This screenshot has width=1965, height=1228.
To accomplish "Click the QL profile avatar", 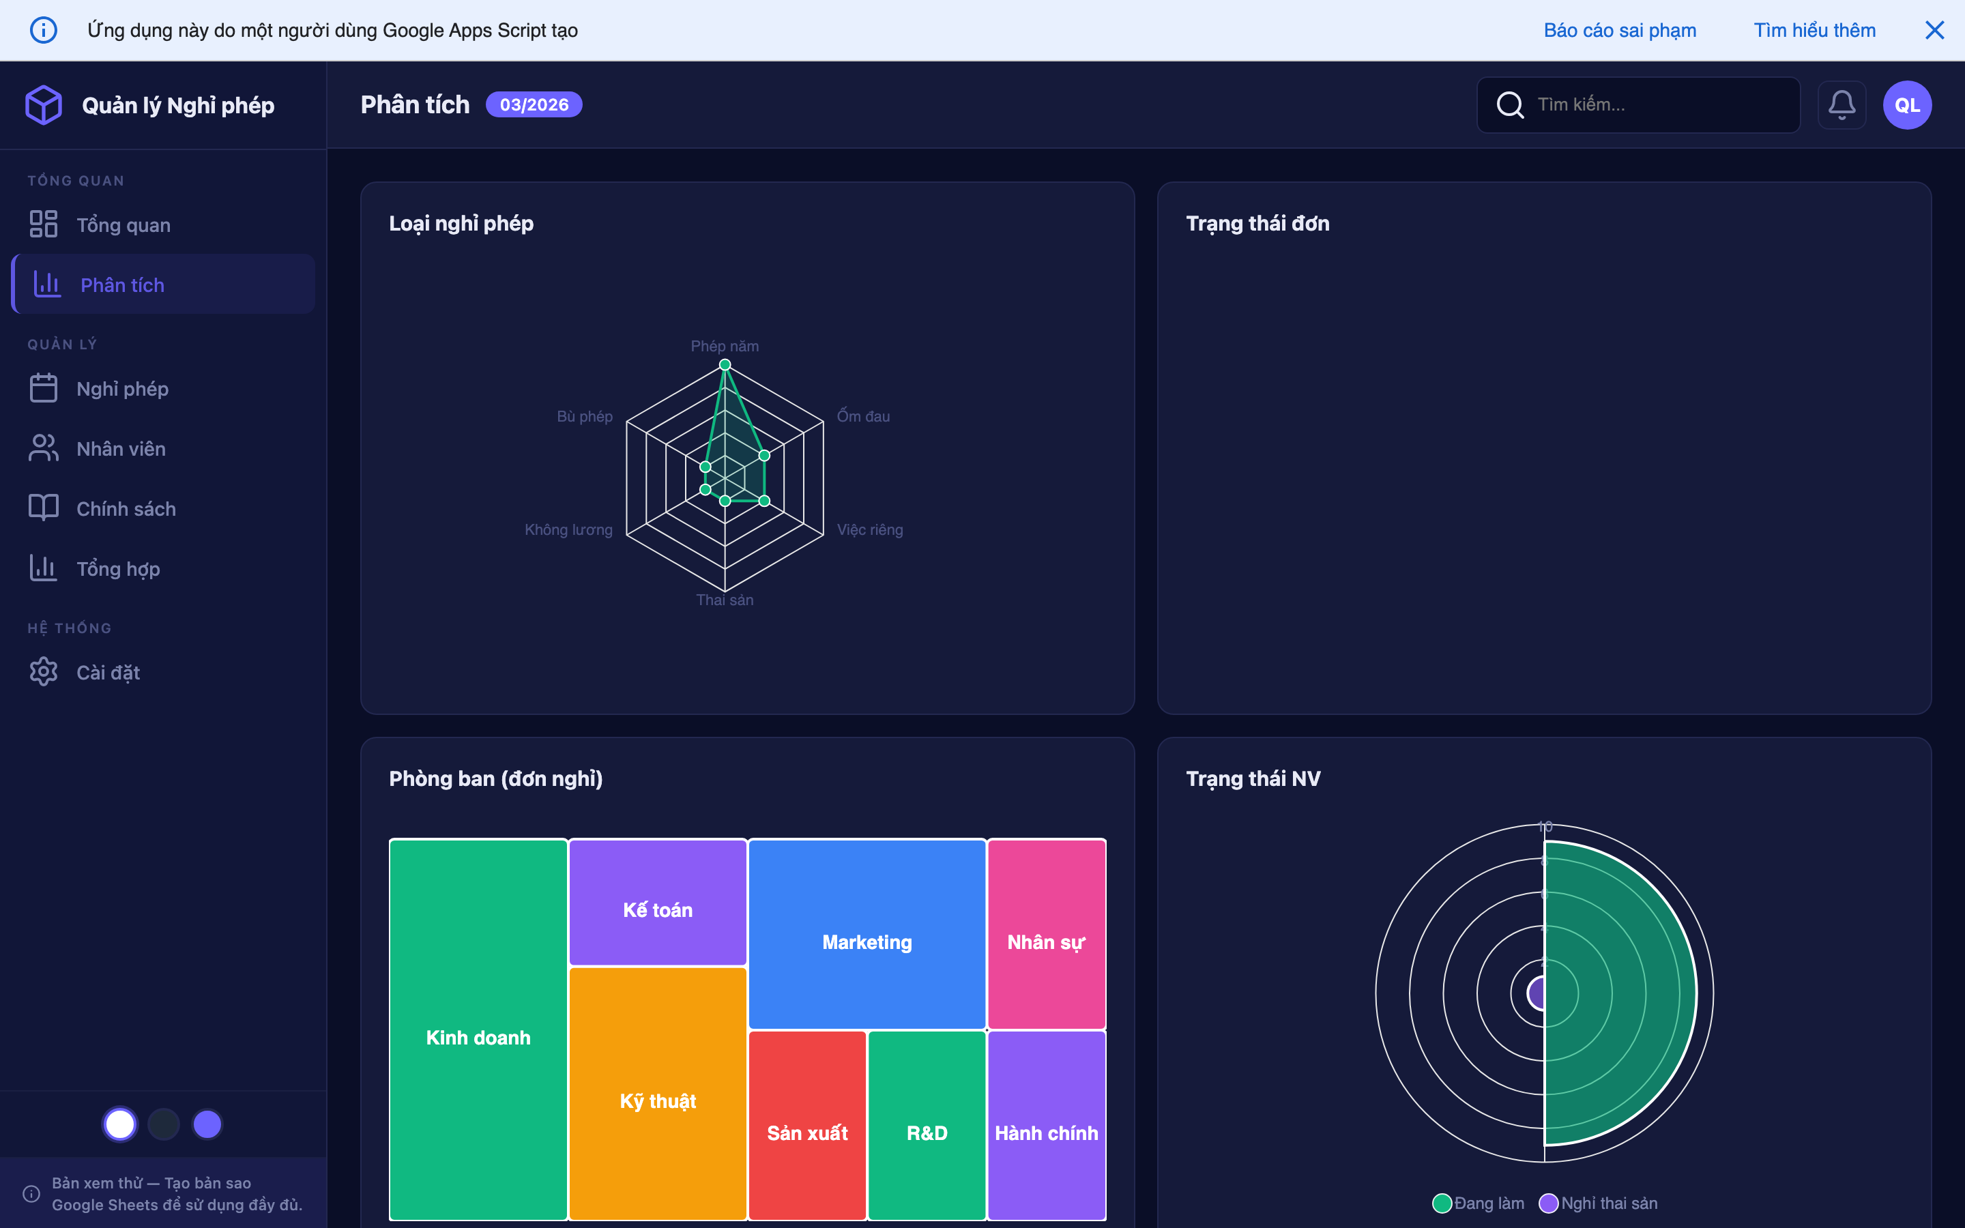I will (1906, 104).
